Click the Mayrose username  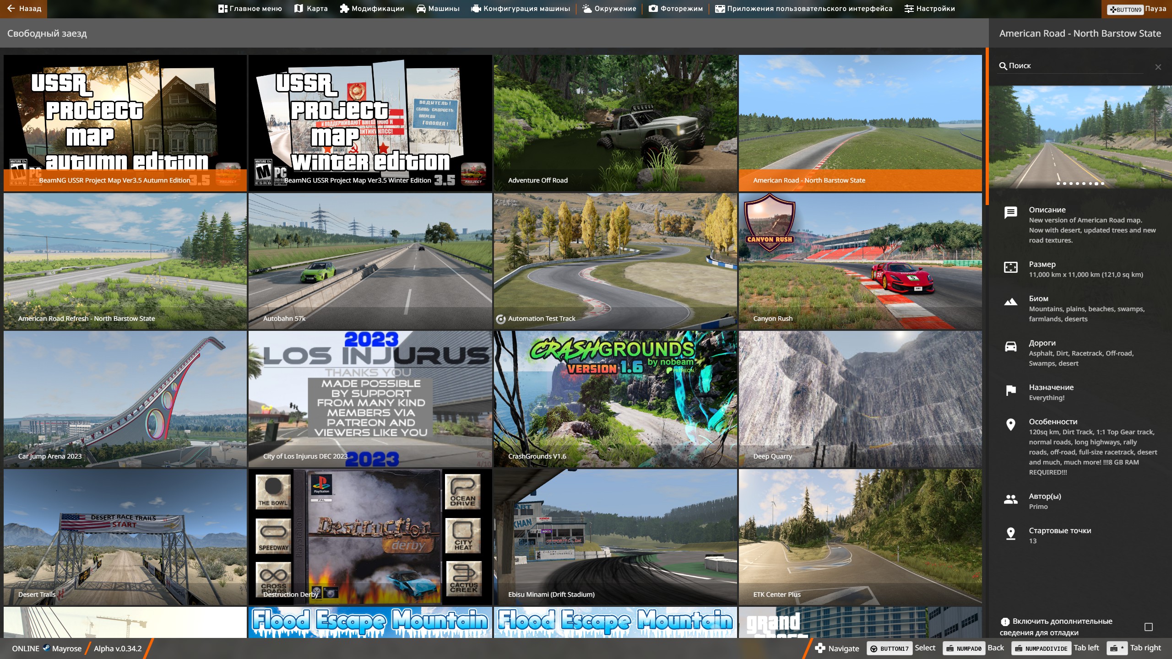point(67,648)
